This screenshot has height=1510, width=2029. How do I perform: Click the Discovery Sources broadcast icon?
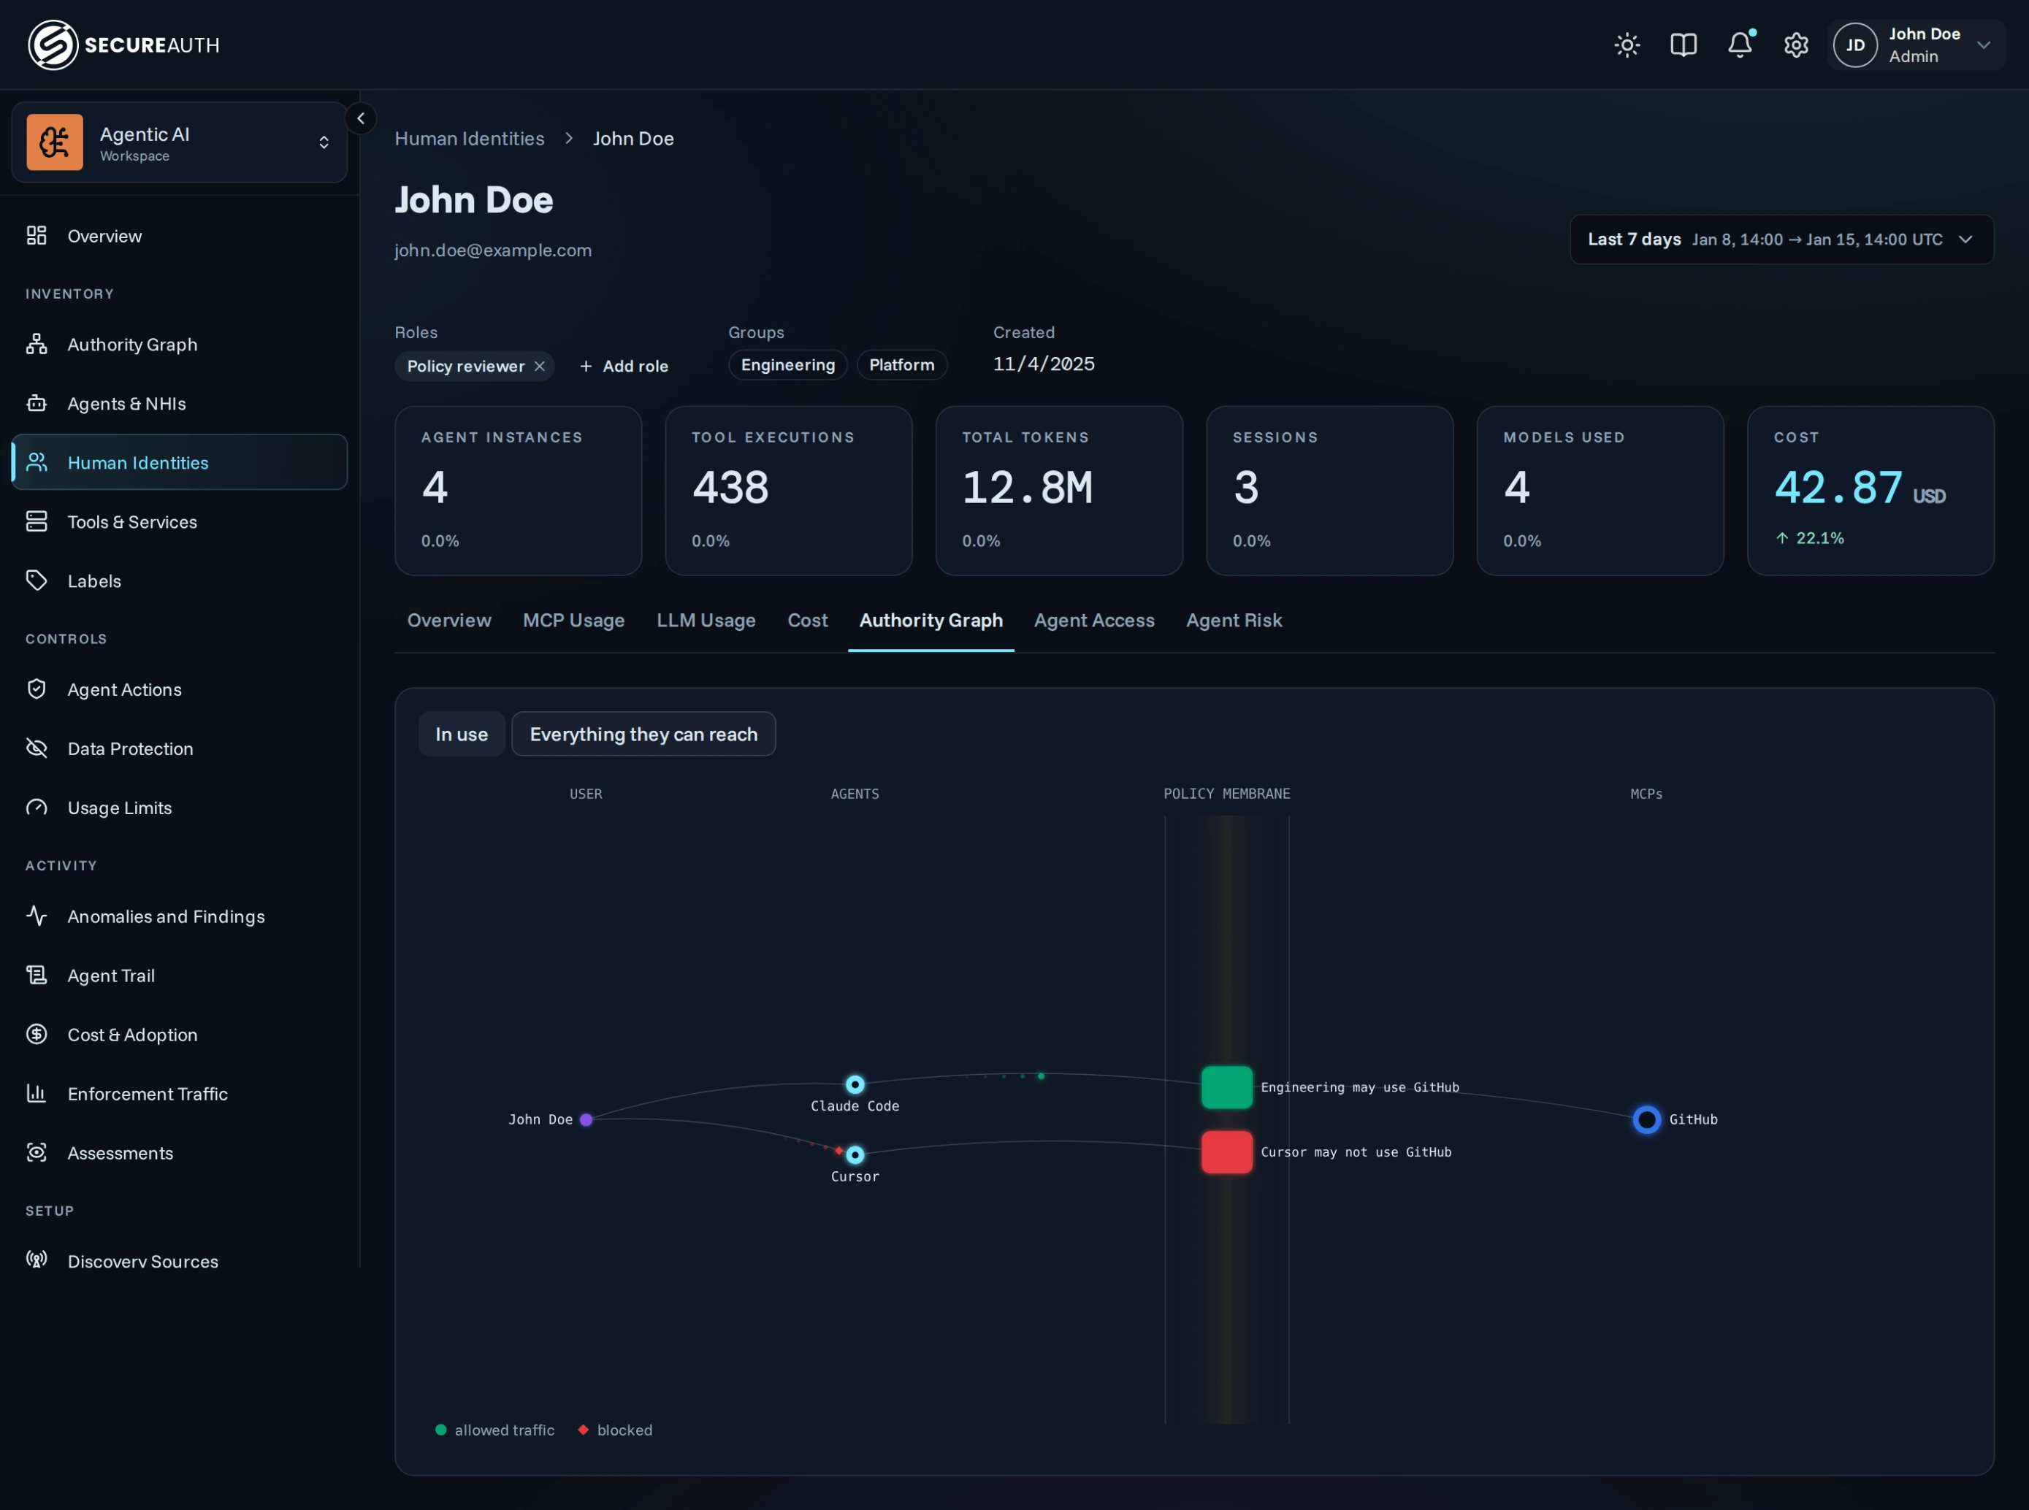click(x=37, y=1260)
